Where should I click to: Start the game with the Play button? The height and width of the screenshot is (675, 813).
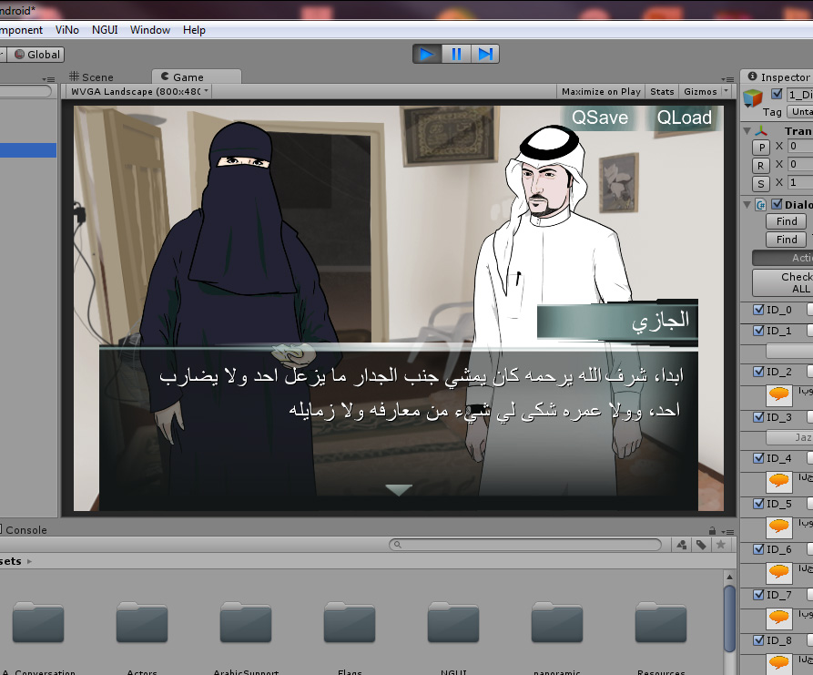(x=427, y=54)
